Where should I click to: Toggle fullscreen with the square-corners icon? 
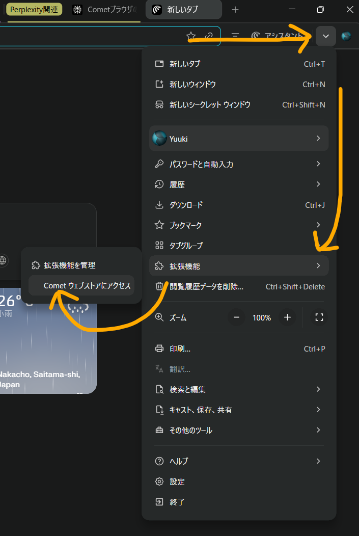pos(319,317)
